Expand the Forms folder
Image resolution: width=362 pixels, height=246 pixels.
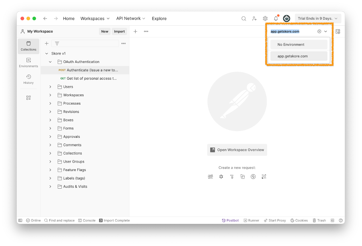(x=50, y=128)
